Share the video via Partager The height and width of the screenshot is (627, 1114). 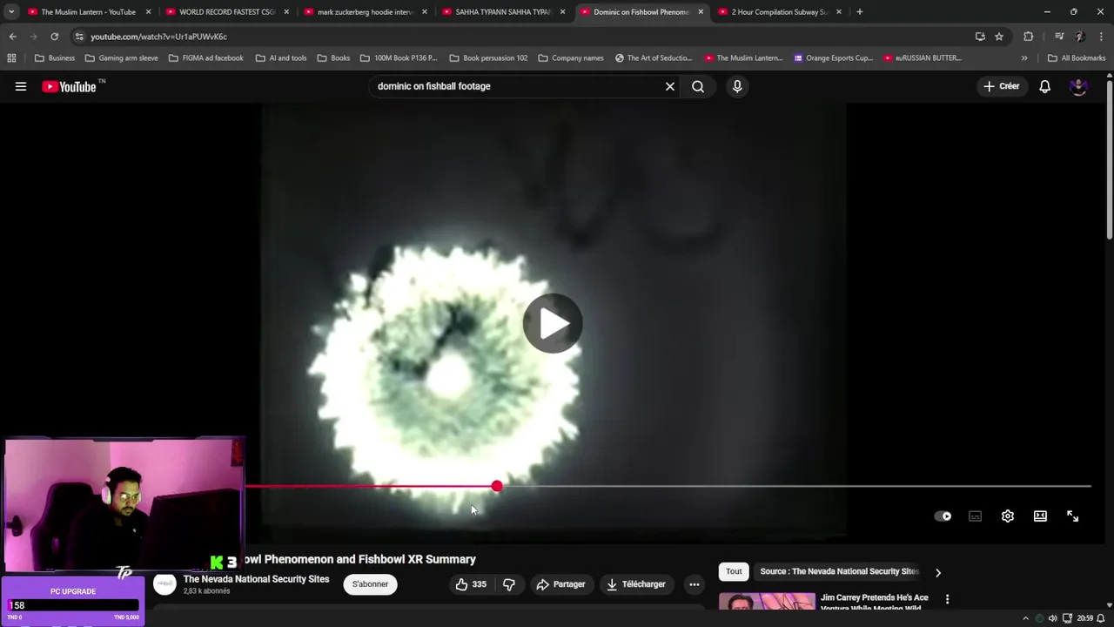click(560, 584)
